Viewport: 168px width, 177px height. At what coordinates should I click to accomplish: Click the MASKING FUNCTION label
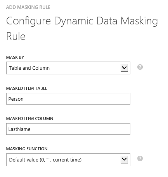pos(27,149)
